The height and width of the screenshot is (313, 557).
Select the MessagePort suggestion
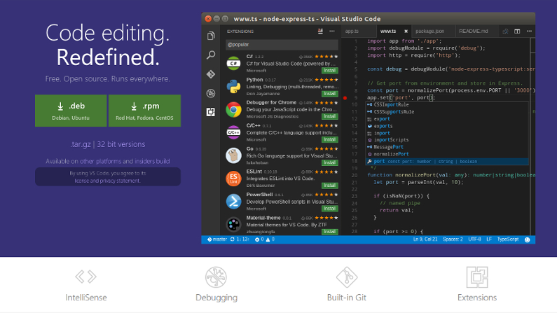click(x=447, y=147)
